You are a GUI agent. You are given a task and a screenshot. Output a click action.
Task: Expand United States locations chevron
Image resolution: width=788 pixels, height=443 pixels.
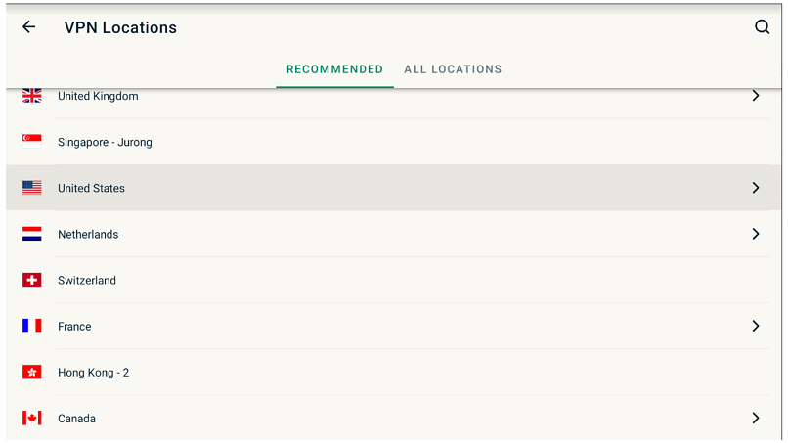[x=756, y=188]
